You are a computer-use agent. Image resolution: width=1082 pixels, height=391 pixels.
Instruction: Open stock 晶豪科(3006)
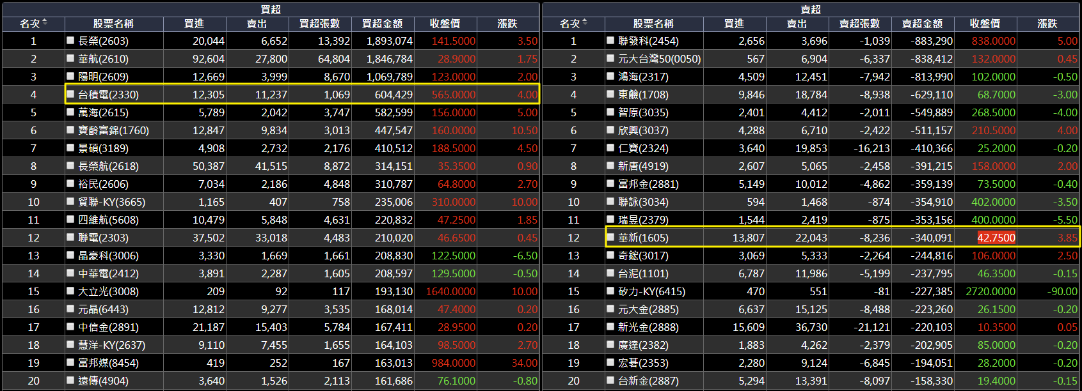[x=108, y=256]
